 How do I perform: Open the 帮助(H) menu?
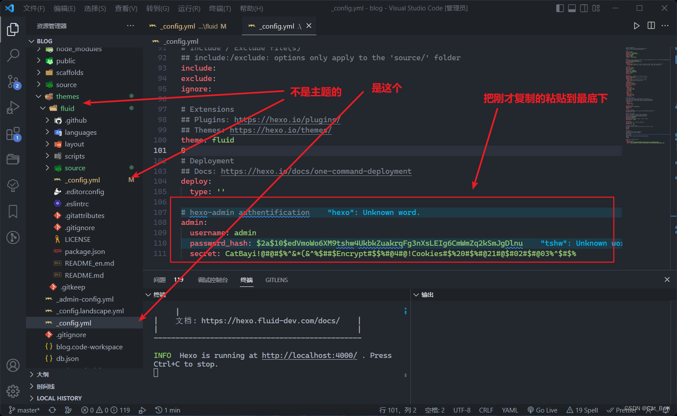[x=251, y=8]
